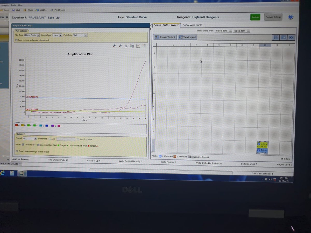Zoom in on the amplification plot
The height and width of the screenshot is (233, 311).
pyautogui.click(x=114, y=46)
